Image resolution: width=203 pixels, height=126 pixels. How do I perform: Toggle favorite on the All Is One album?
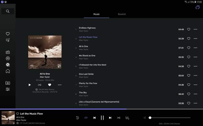click(x=49, y=85)
